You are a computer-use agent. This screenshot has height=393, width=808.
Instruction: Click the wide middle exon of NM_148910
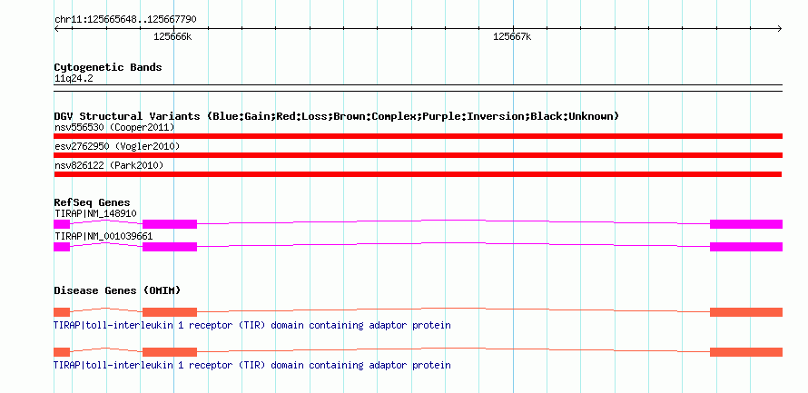click(170, 224)
